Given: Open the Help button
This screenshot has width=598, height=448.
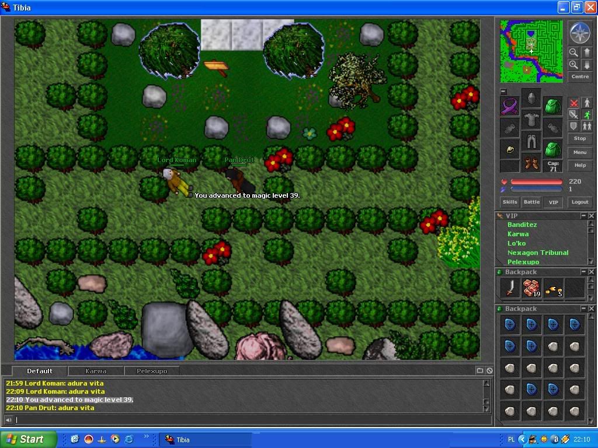Looking at the screenshot, I should point(580,165).
